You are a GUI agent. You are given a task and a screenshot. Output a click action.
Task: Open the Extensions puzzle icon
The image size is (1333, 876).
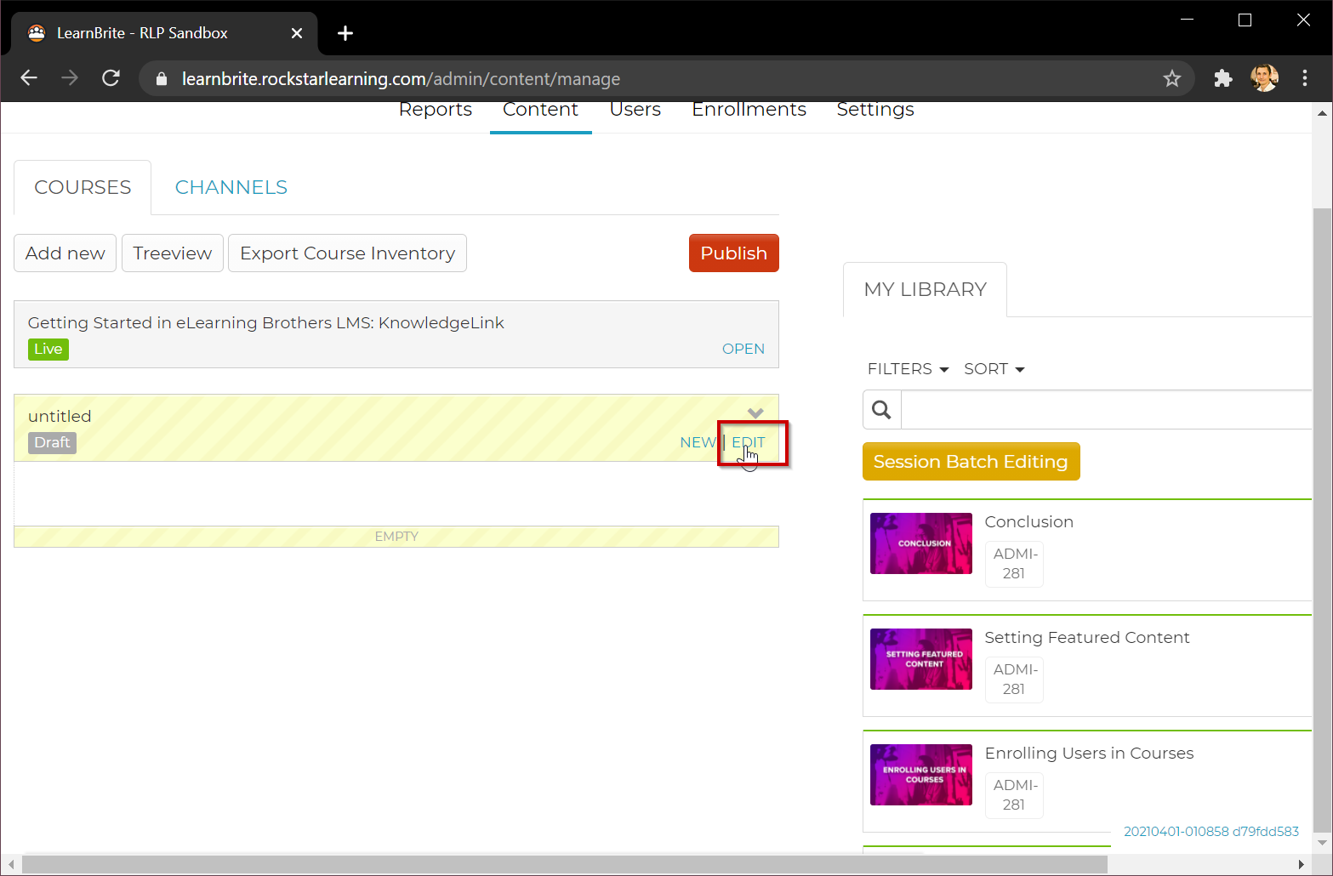point(1223,78)
